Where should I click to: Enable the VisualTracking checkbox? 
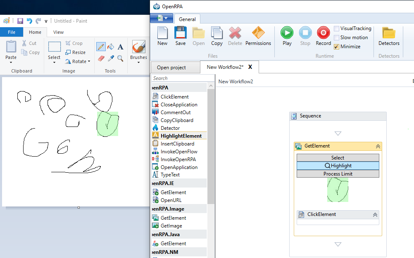click(336, 28)
